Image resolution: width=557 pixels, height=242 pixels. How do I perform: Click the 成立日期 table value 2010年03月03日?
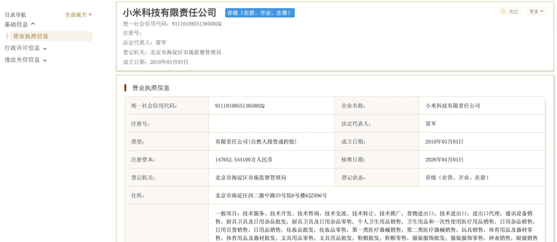coord(444,142)
